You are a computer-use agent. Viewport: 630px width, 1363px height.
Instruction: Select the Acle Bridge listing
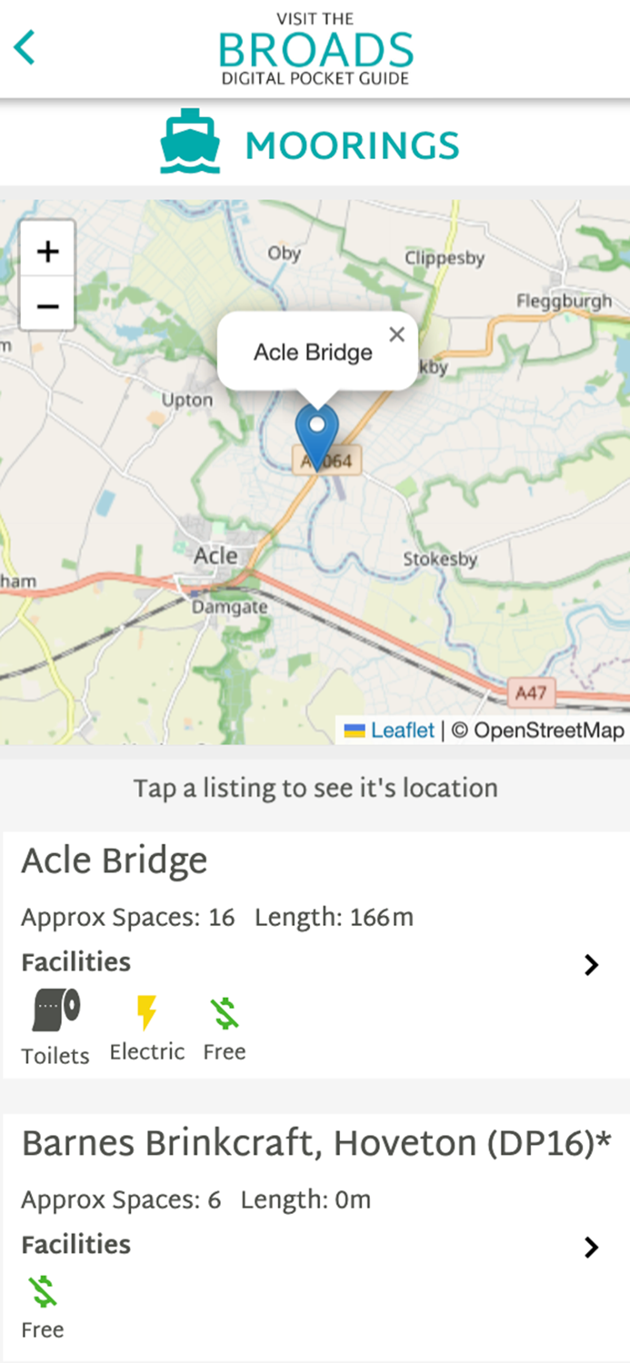(115, 861)
